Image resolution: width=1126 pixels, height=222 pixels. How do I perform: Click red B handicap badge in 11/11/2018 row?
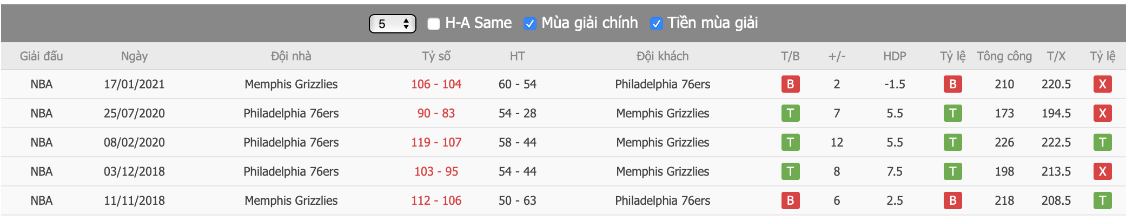tap(952, 200)
